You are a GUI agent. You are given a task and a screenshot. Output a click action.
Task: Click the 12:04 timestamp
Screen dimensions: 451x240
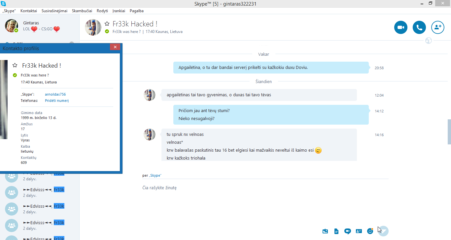click(379, 95)
